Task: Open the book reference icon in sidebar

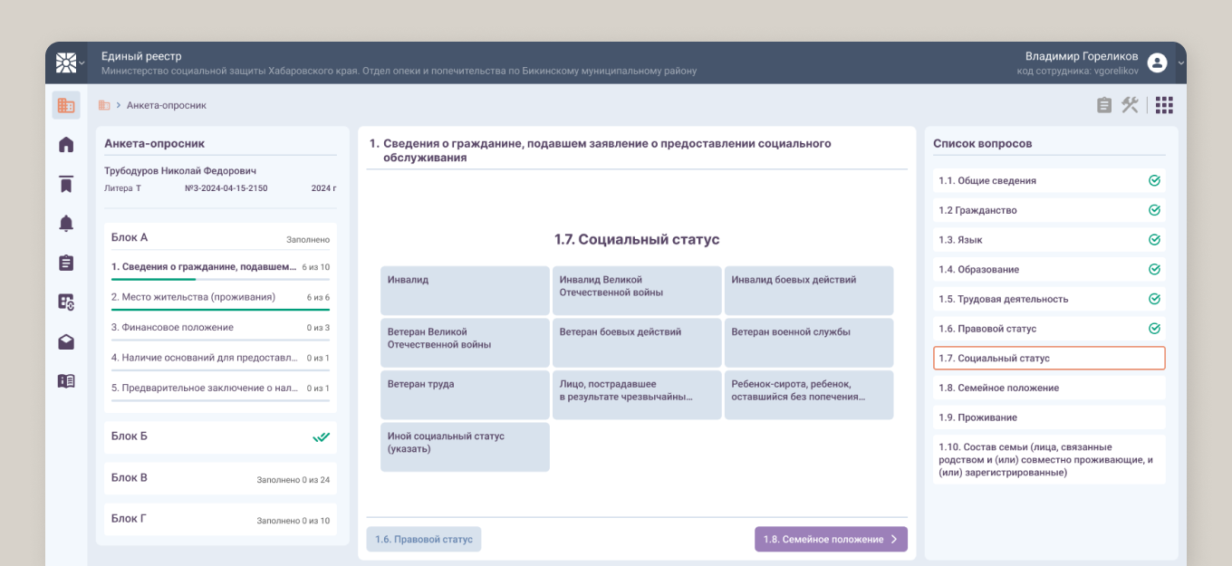Action: point(66,381)
